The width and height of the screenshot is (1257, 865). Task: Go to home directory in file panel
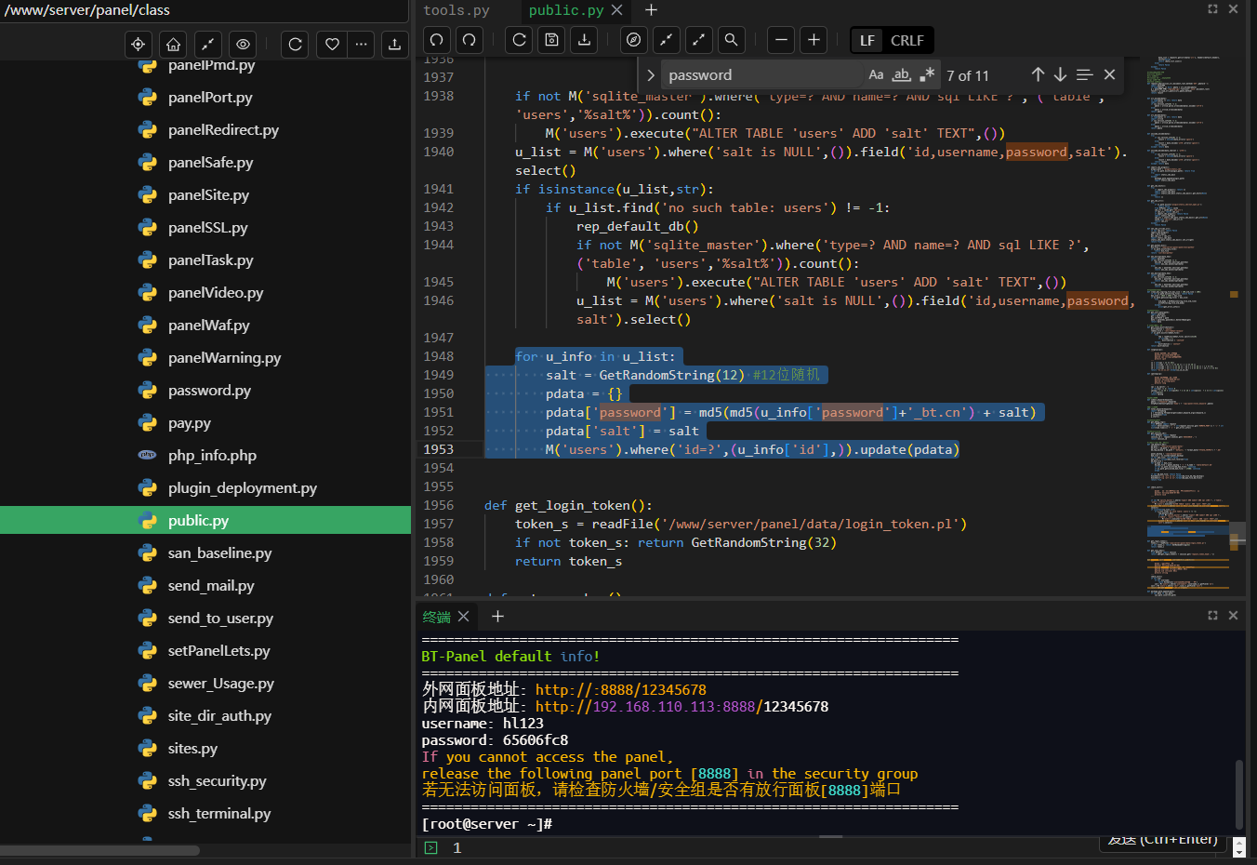[173, 44]
